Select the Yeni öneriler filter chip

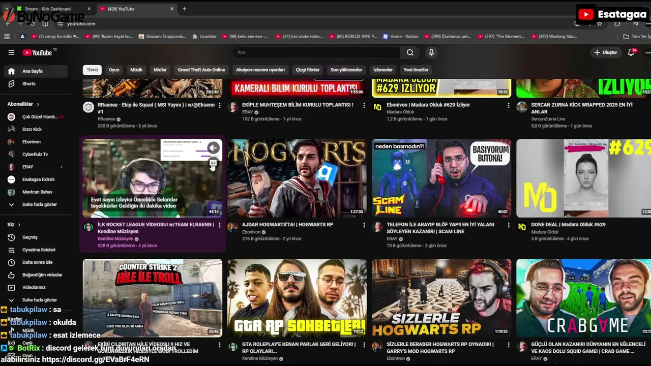point(416,70)
